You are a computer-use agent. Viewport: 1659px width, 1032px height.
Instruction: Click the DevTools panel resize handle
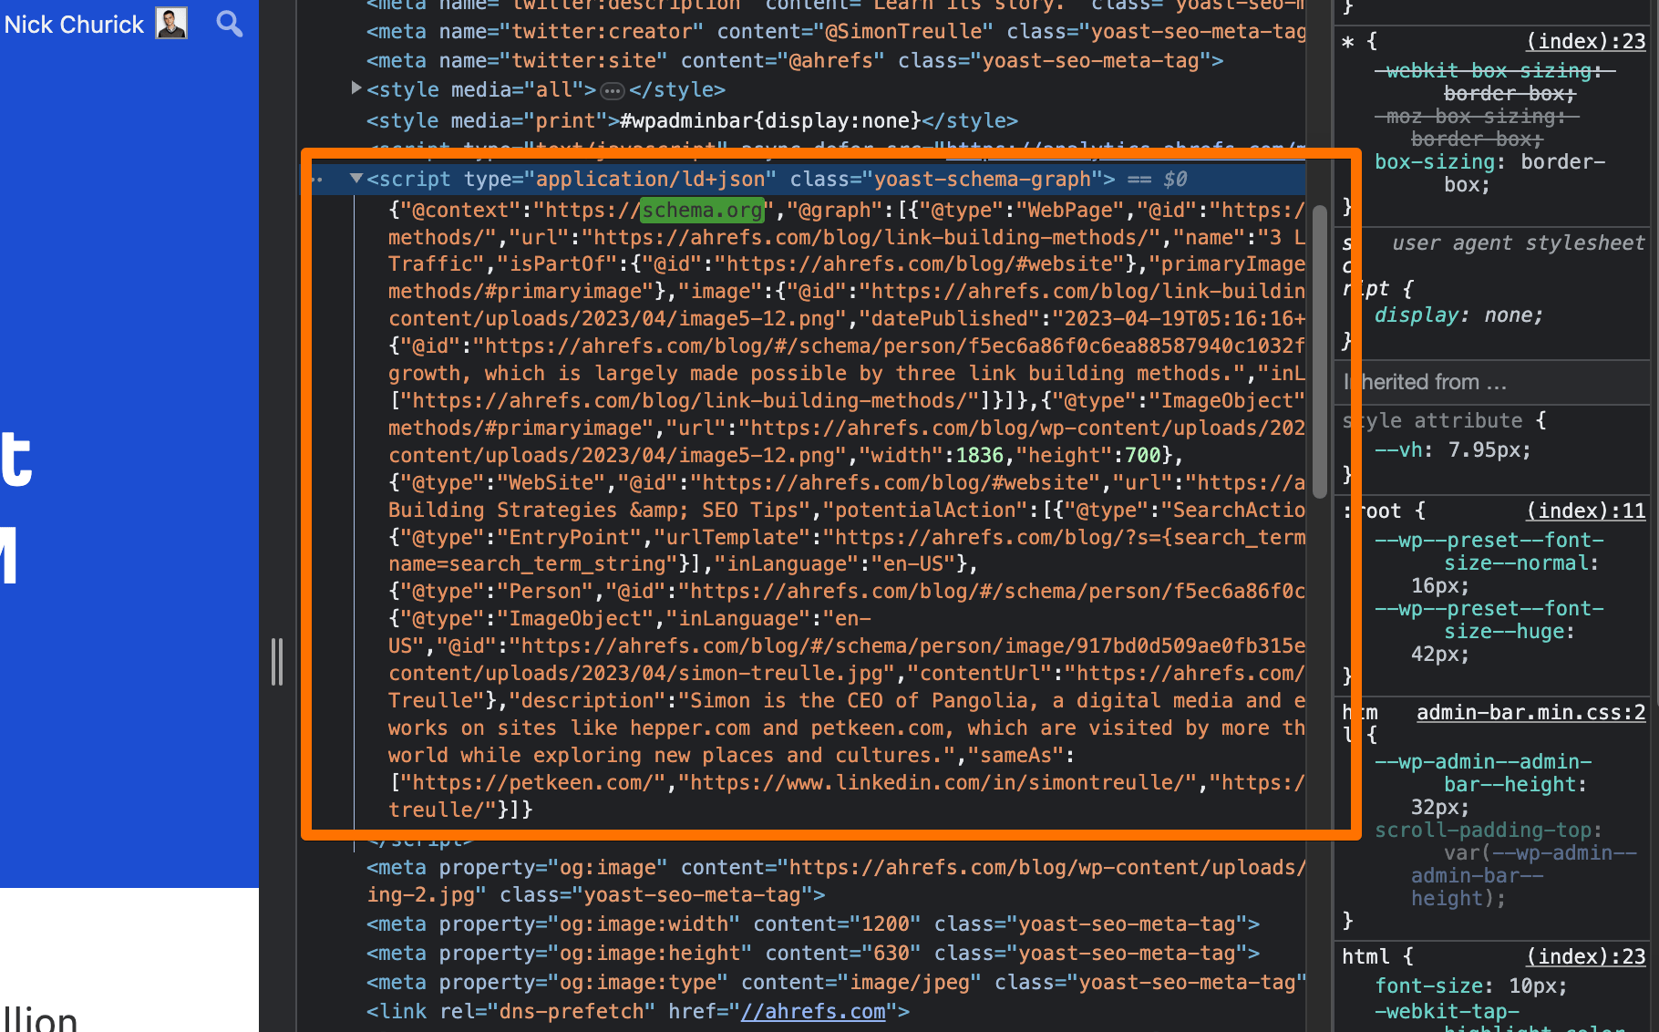tap(277, 662)
